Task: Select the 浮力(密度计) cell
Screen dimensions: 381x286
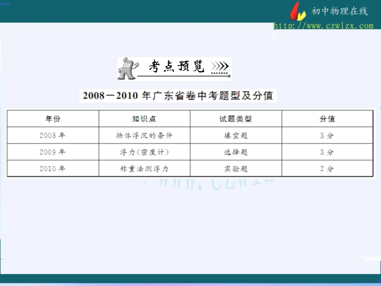Action: point(144,152)
